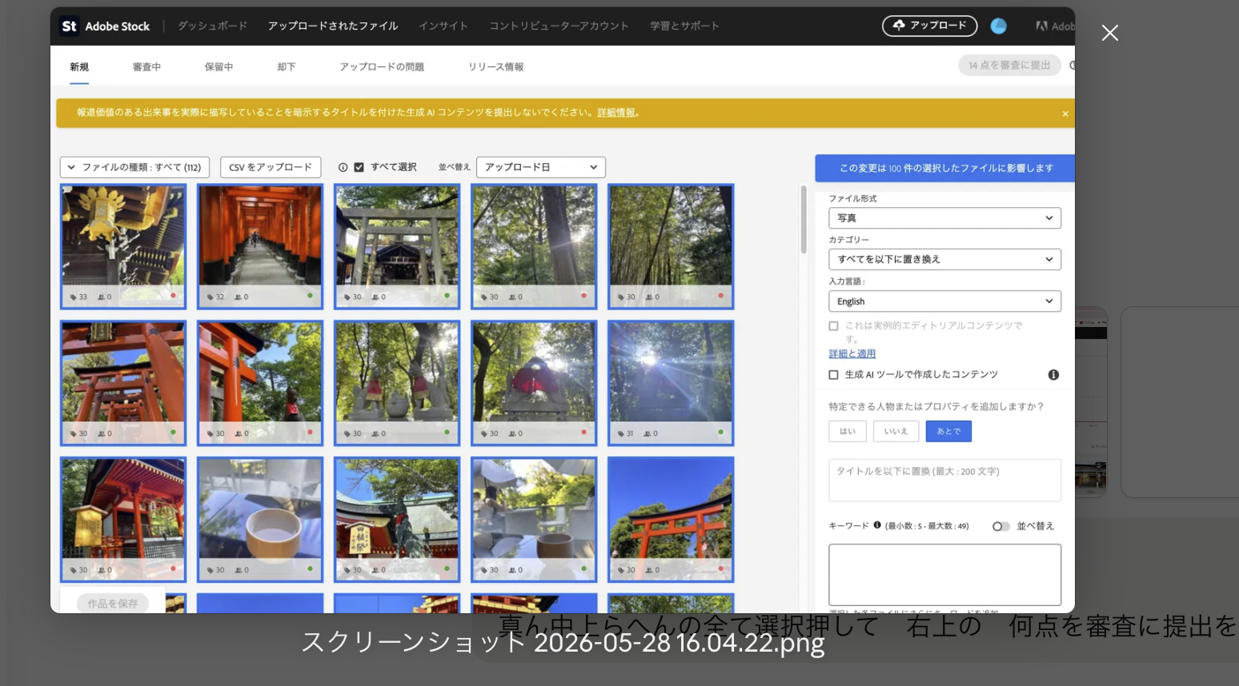
Task: Select the golden lantern photo thumbnail
Action: coord(123,246)
